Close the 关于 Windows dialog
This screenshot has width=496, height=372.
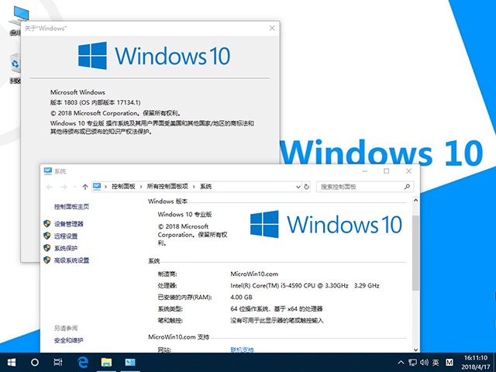click(272, 28)
